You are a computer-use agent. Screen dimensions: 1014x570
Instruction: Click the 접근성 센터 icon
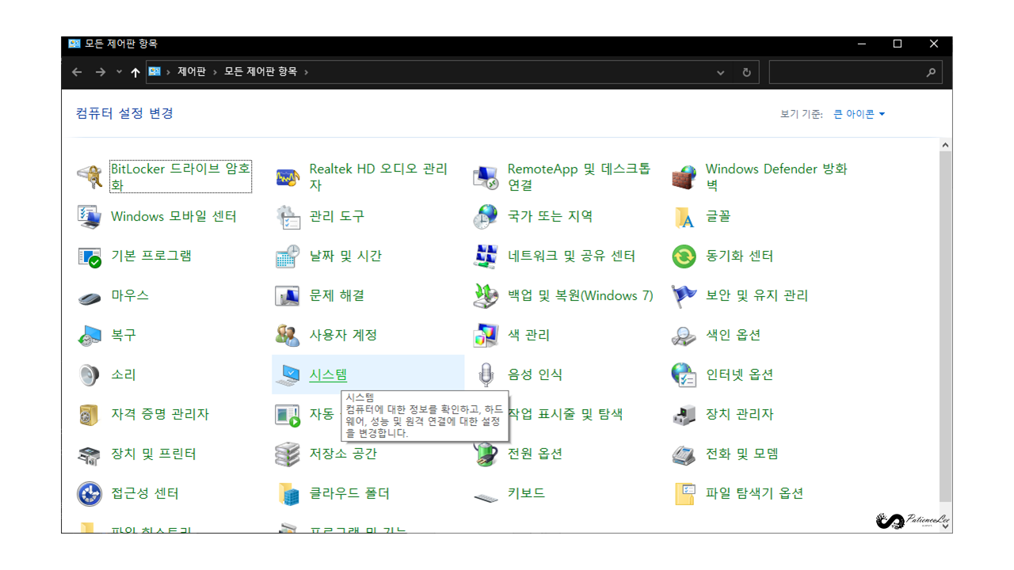[90, 494]
